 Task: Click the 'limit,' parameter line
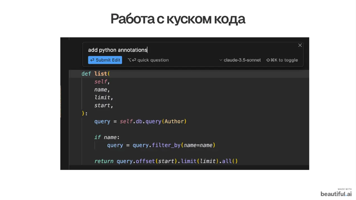click(x=104, y=97)
